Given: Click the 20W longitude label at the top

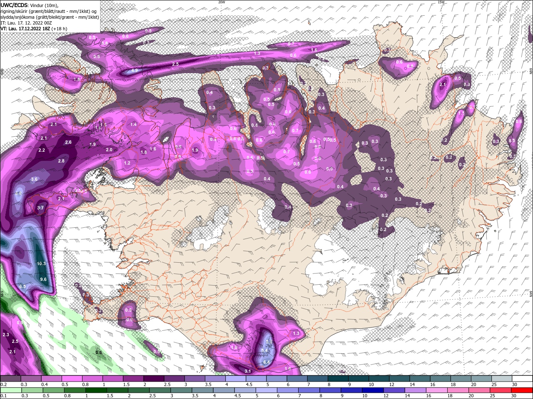Looking at the screenshot, I should [x=222, y=2].
